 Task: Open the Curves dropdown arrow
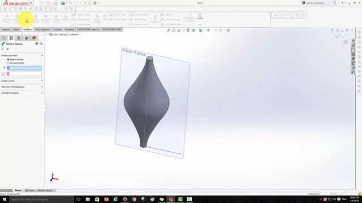200,24
